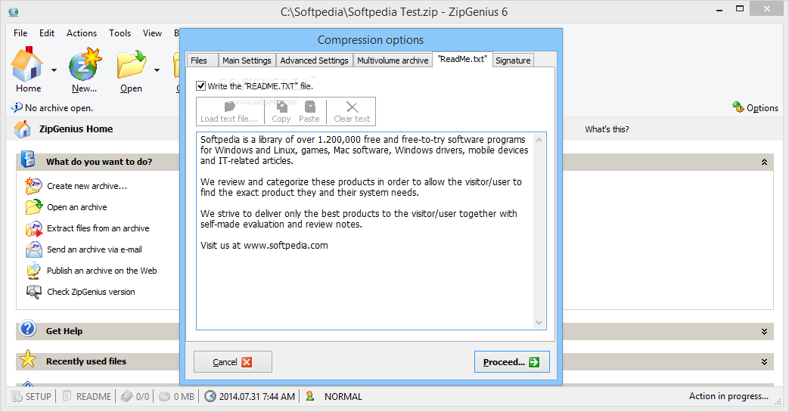The height and width of the screenshot is (412, 789).
Task: Click the Send via e-mail envelope icon
Action: click(x=34, y=249)
